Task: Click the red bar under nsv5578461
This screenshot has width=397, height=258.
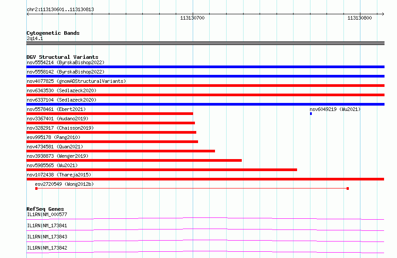Action: pyautogui.click(x=110, y=114)
